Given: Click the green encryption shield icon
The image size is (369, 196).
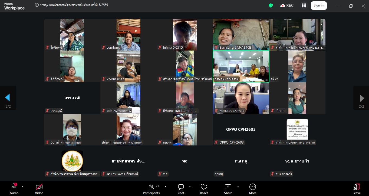Looking at the screenshot, I should tap(271, 5).
